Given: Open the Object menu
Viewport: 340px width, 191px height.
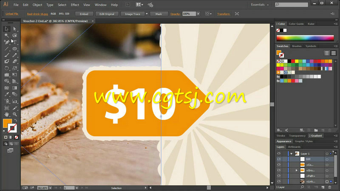Looking at the screenshot, I should [37, 5].
